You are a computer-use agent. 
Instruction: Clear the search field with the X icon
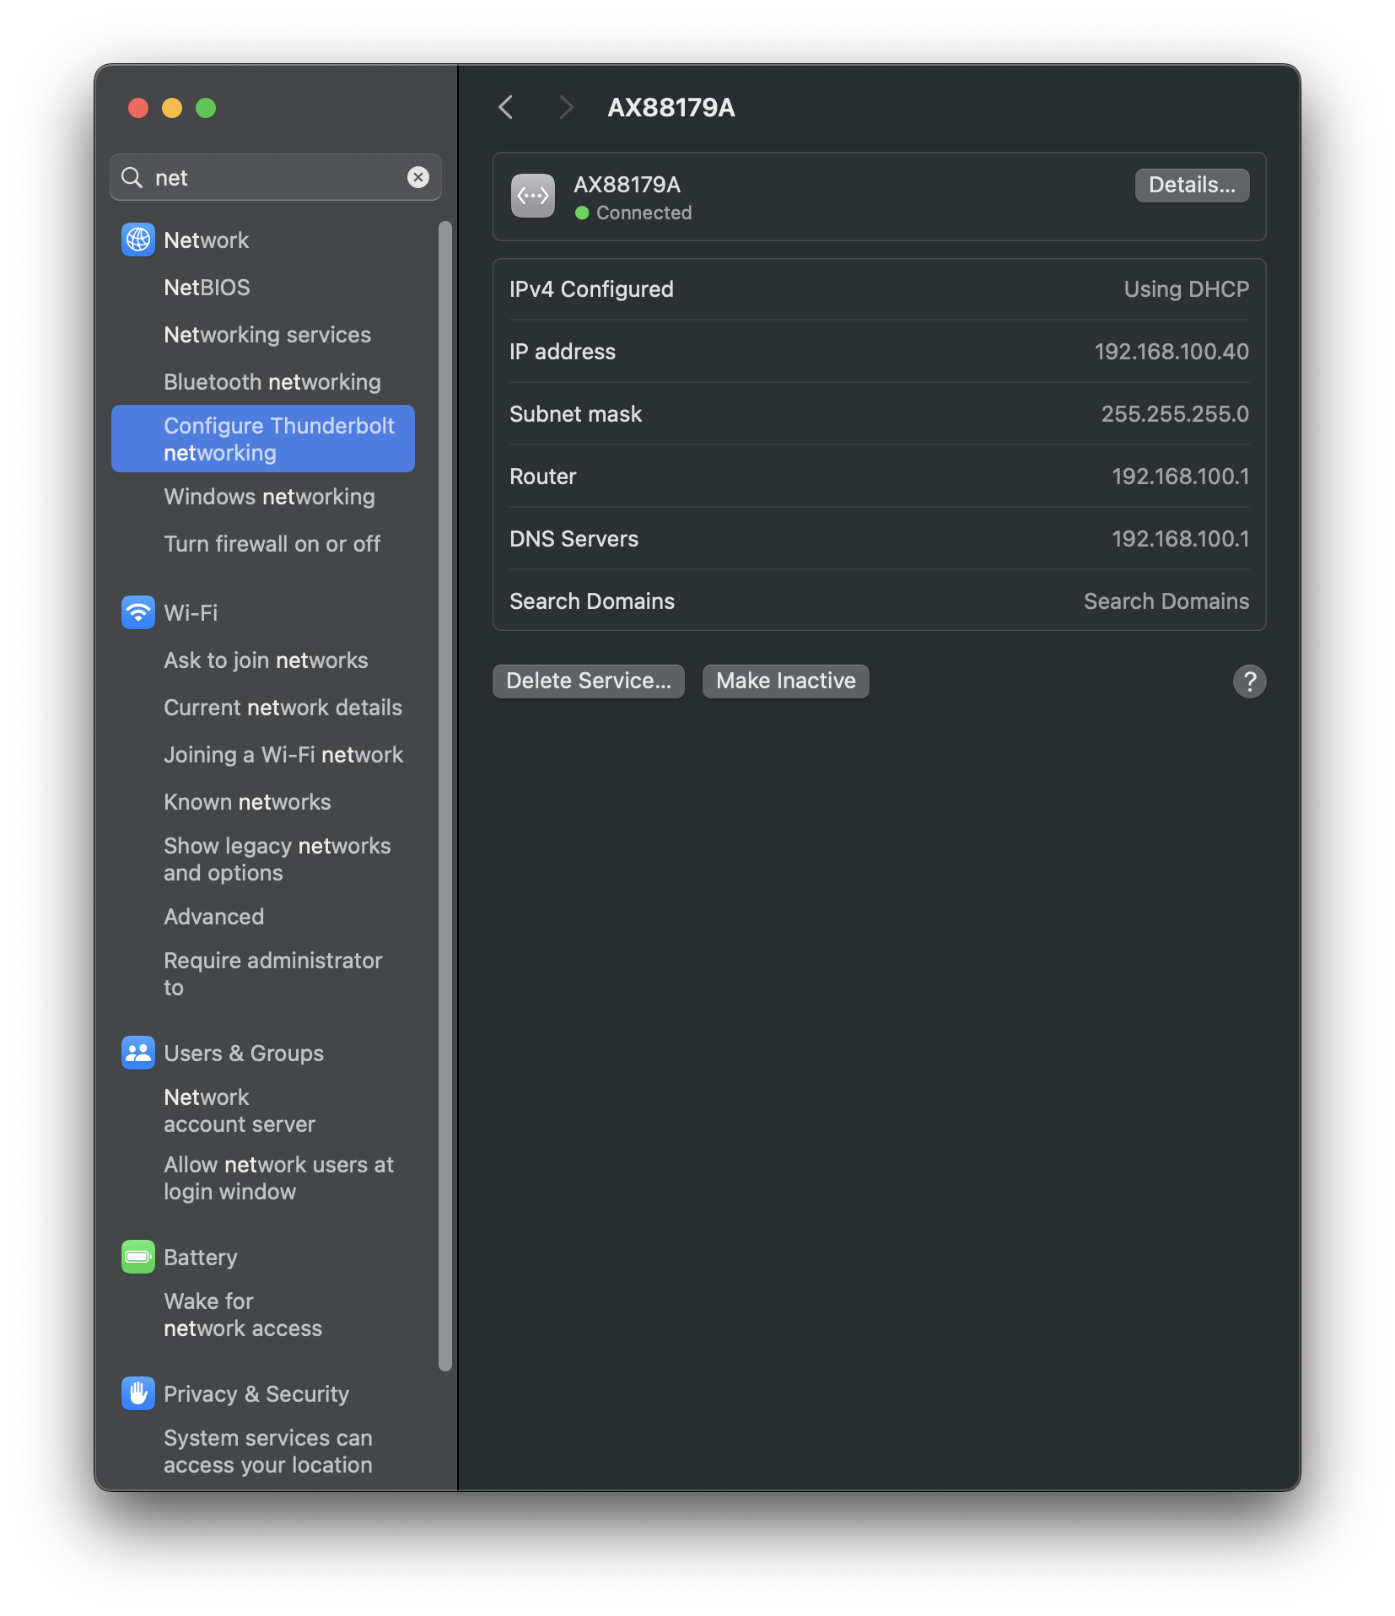418,177
